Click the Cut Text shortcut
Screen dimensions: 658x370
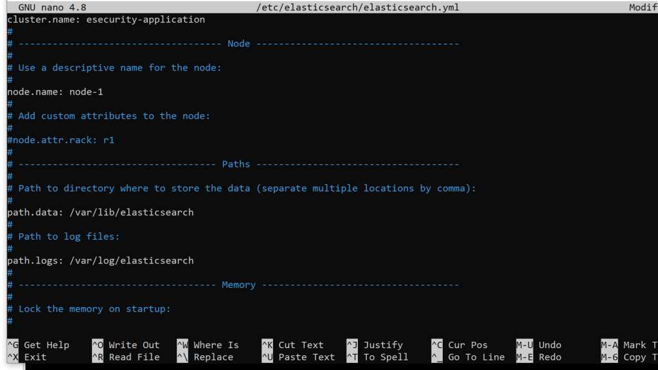(x=293, y=345)
